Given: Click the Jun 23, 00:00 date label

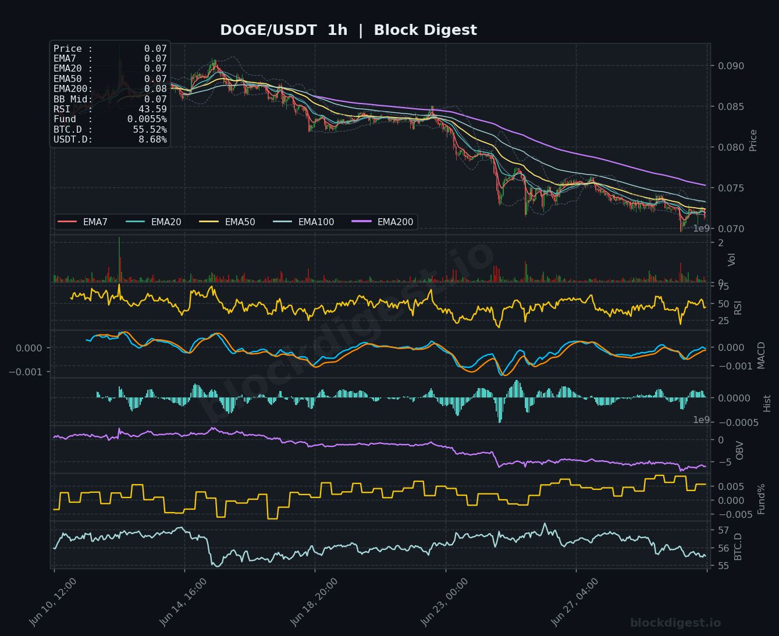Looking at the screenshot, I should pos(445,602).
